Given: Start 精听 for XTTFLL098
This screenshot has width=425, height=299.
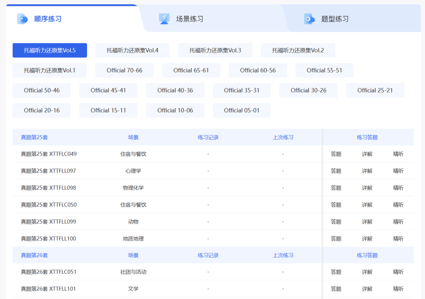Looking at the screenshot, I should [398, 188].
